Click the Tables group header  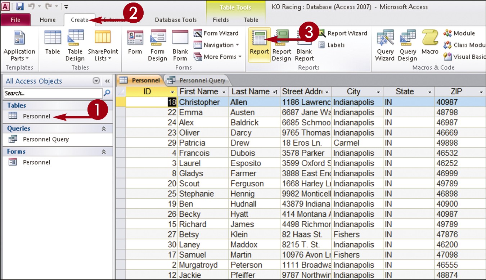pyautogui.click(x=58, y=105)
